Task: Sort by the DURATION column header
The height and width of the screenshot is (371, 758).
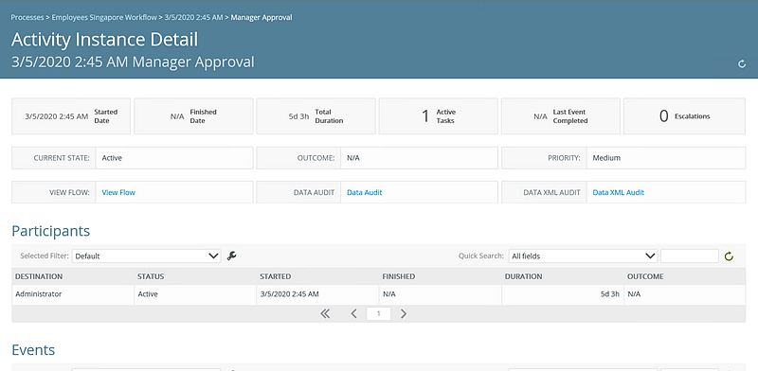Action: point(524,276)
